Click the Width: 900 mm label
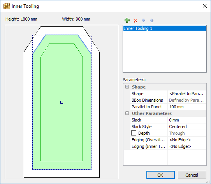Screen dimensions: 211x184 [x=76, y=19]
